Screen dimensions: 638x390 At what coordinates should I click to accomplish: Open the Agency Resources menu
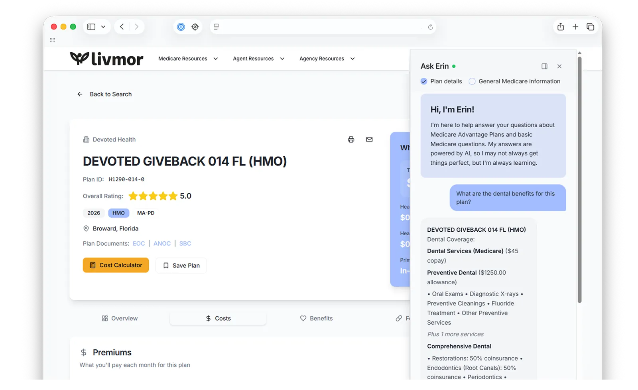(x=322, y=59)
